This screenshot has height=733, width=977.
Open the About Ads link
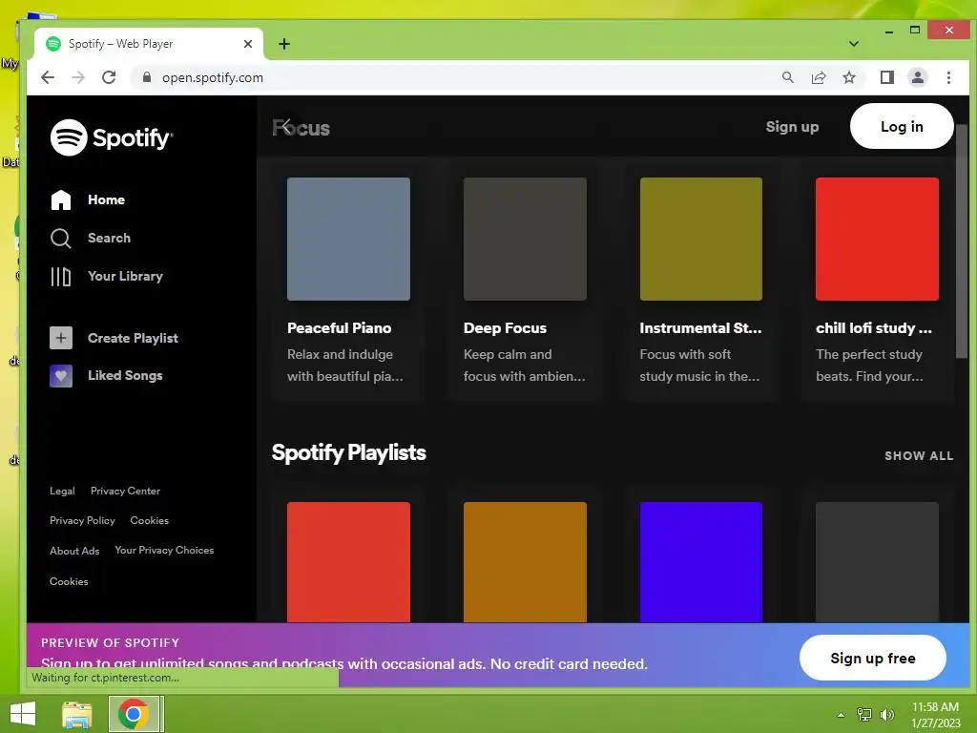pyautogui.click(x=74, y=551)
